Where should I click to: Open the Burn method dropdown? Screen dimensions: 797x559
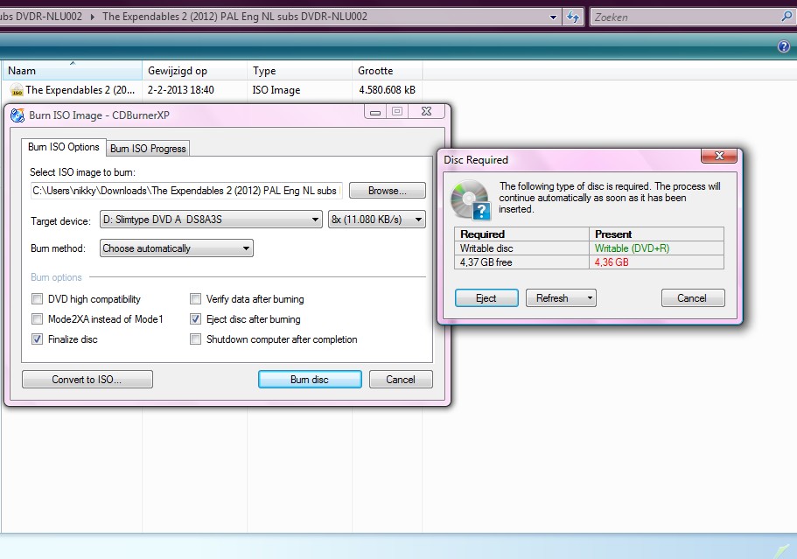[x=177, y=248]
